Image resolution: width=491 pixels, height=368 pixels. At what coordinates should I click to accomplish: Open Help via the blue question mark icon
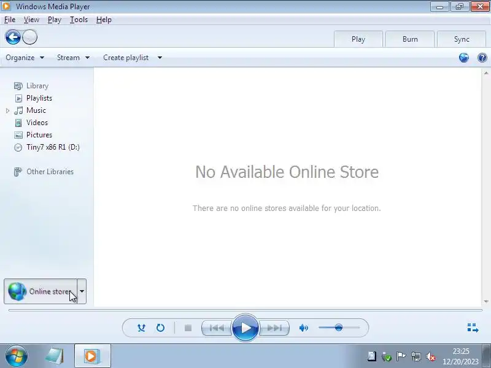(482, 58)
